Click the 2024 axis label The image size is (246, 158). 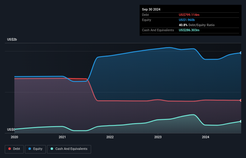(x=206, y=137)
